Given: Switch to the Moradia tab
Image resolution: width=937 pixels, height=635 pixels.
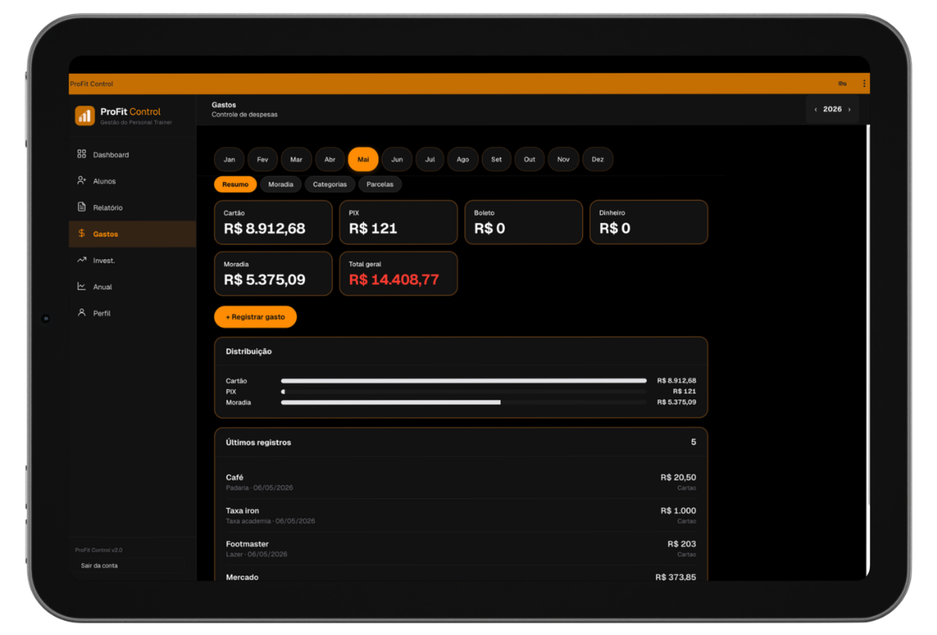Looking at the screenshot, I should coord(281,185).
